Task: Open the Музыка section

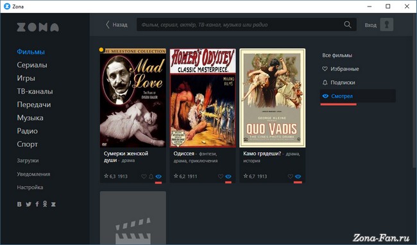Action: point(30,118)
